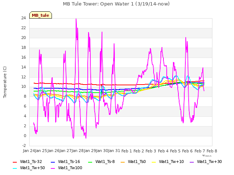Click the 24 y-axis tick label
234x175 pixels.
point(23,18)
